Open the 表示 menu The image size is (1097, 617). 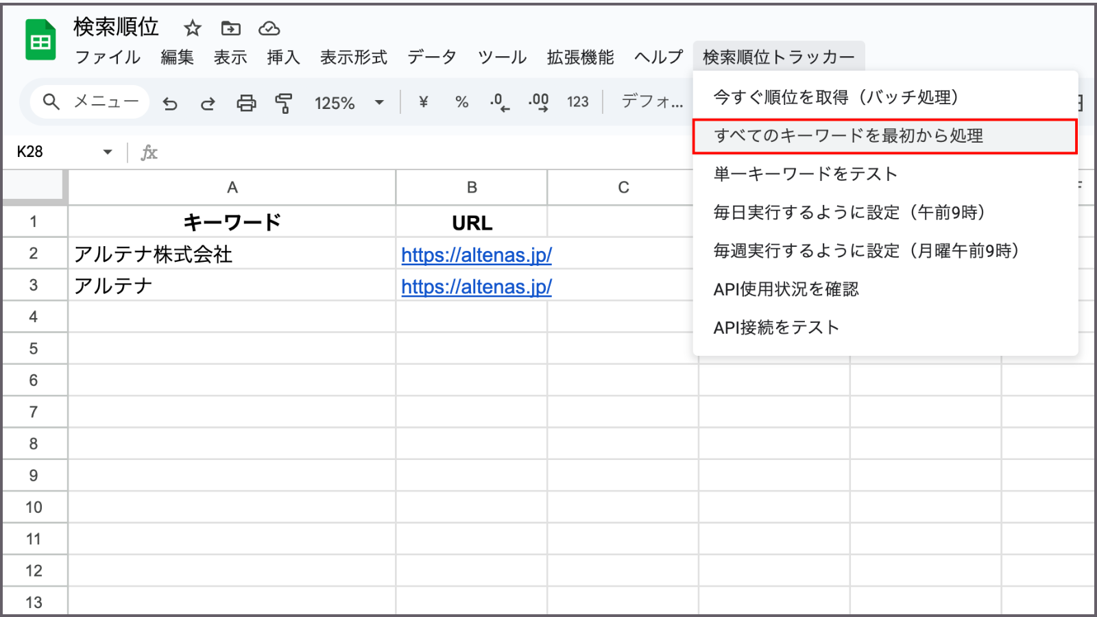[x=230, y=57]
